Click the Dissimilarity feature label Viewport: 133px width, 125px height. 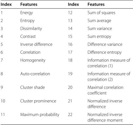pos(31,29)
